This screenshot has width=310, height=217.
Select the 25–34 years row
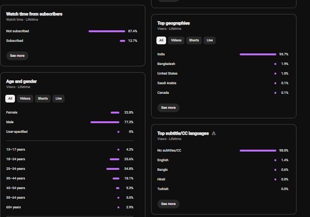(x=70, y=169)
